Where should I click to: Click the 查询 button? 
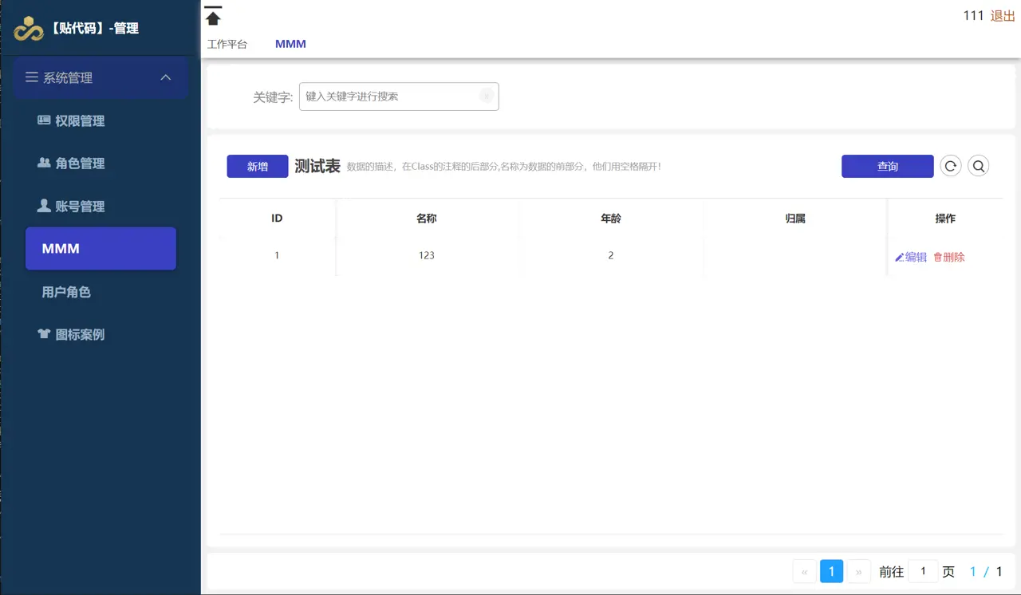(x=888, y=166)
